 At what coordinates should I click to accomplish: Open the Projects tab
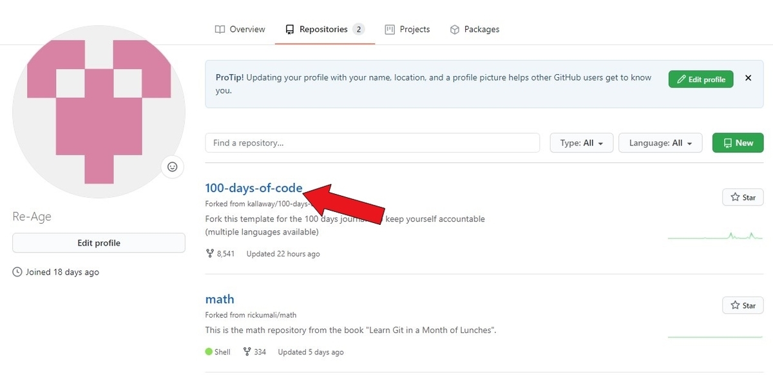407,29
